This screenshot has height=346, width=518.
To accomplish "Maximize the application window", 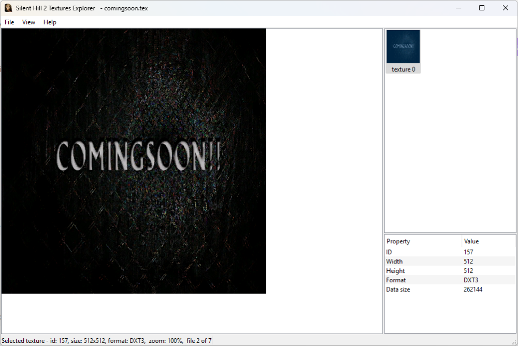I will tap(481, 8).
